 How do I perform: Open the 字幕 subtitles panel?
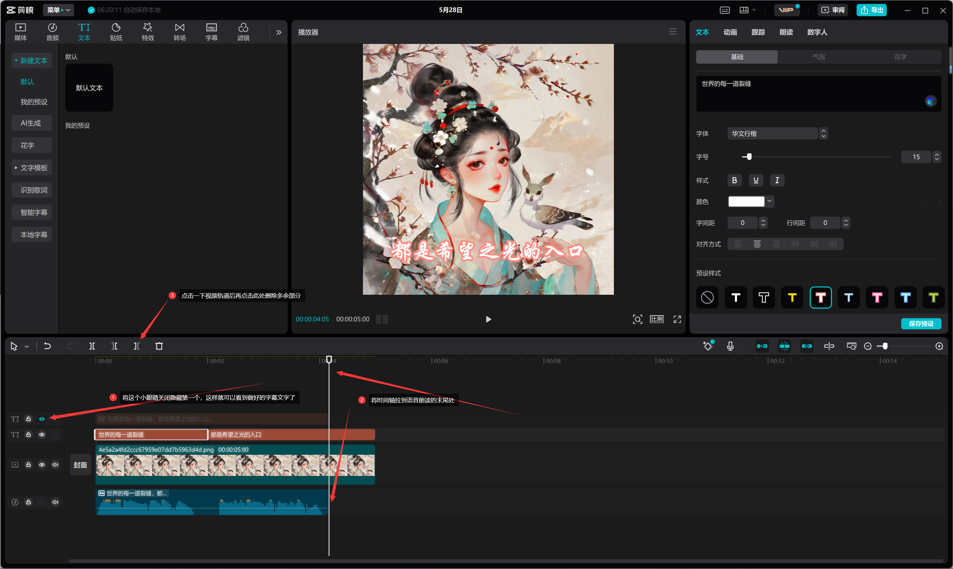(211, 32)
